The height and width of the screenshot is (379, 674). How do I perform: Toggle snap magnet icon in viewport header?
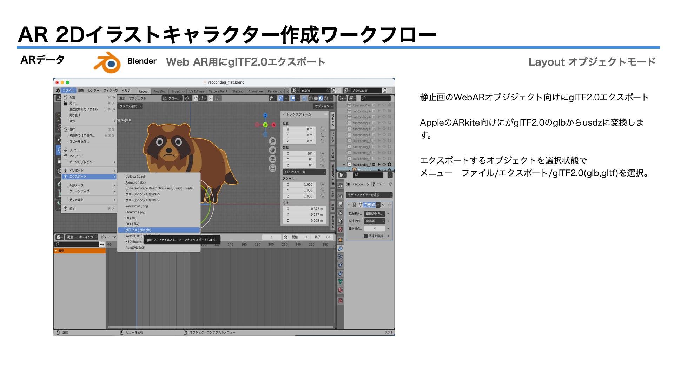point(196,99)
